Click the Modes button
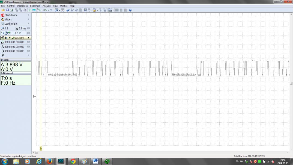 tap(16, 19)
